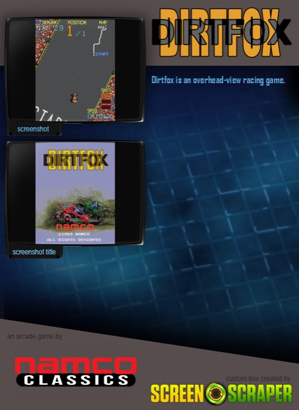Click the track MAP in gameplay screenshot
Screen dimensions: 299x410
coord(101,38)
